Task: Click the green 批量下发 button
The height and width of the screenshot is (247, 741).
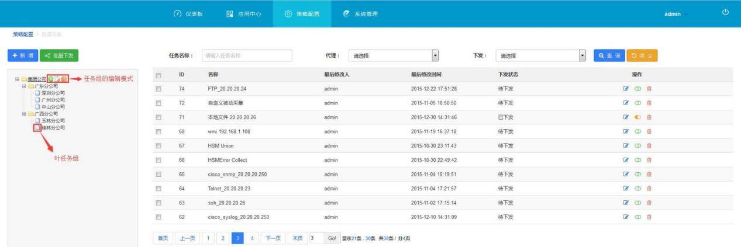Action: click(59, 55)
